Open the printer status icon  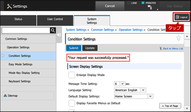[150, 7]
